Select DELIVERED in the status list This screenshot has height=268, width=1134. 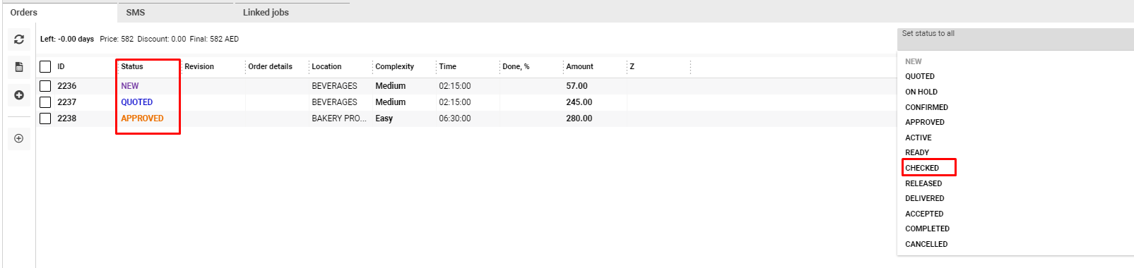tap(924, 198)
